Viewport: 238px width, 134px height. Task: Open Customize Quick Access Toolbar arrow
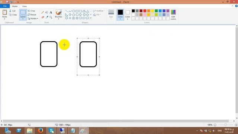(x=18, y=2)
